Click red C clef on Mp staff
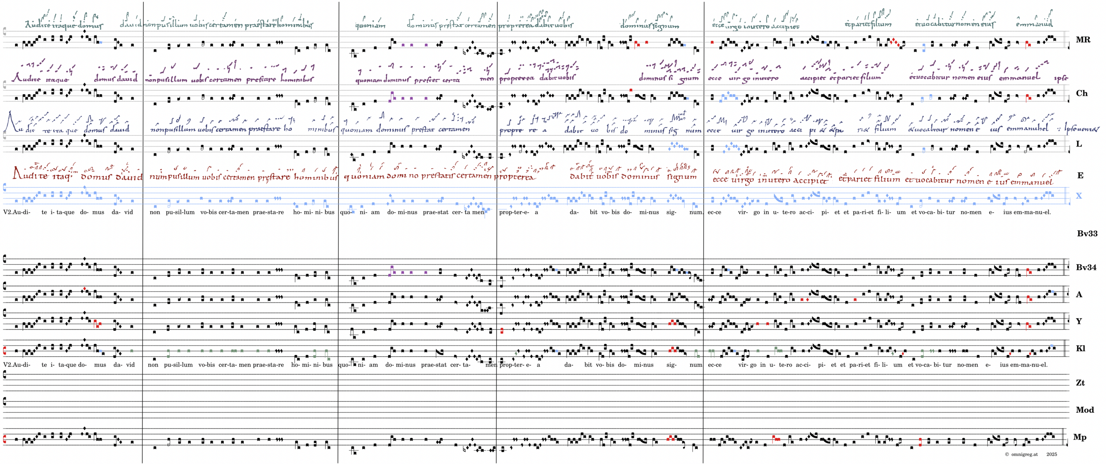Screen dimensions: 1106x464 (x=5, y=439)
